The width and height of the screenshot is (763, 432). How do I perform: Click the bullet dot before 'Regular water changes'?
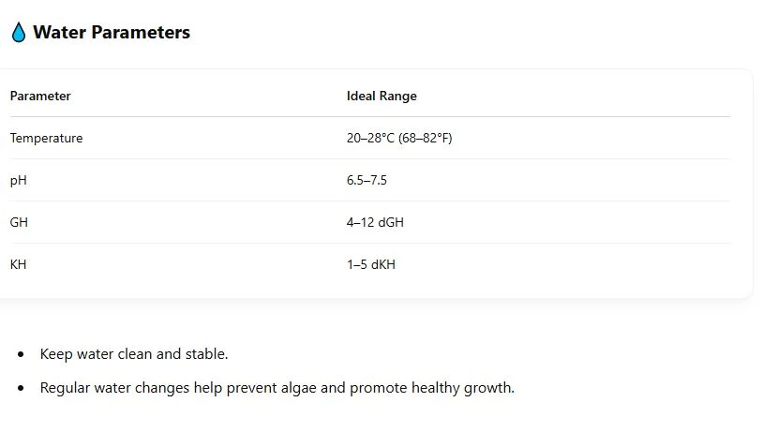click(x=21, y=388)
